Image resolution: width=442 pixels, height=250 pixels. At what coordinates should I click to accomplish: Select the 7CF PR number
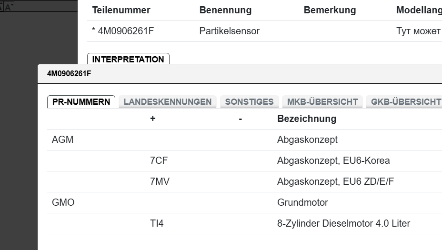pyautogui.click(x=159, y=160)
